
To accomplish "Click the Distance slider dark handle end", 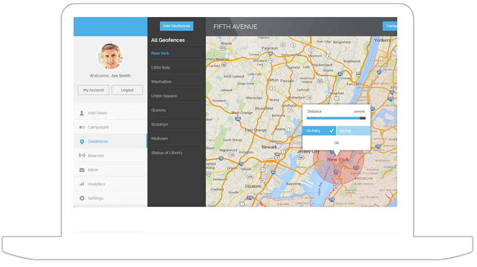I will (x=363, y=118).
